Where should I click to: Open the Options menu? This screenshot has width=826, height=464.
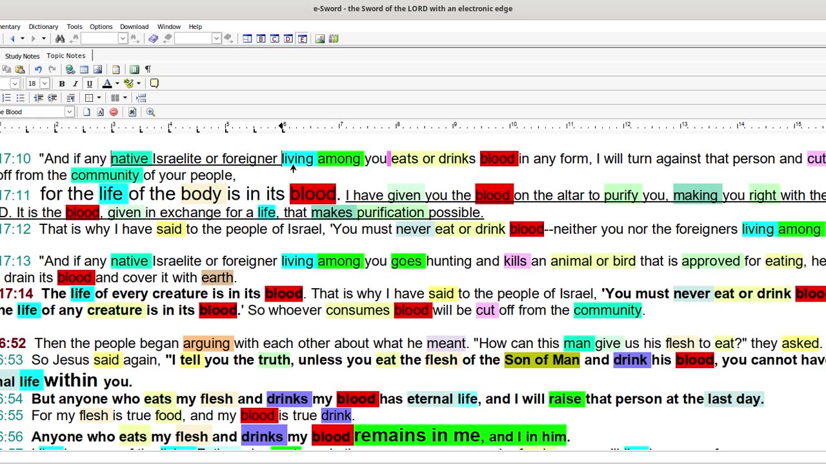click(x=101, y=27)
